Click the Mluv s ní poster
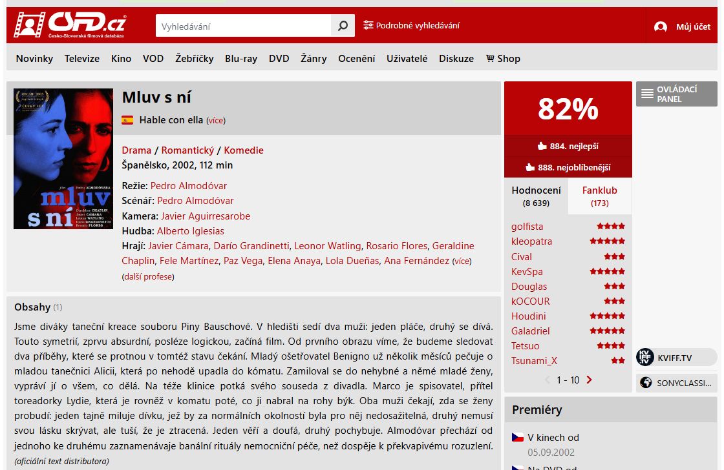Screen dimensions: 724x470 (x=63, y=159)
